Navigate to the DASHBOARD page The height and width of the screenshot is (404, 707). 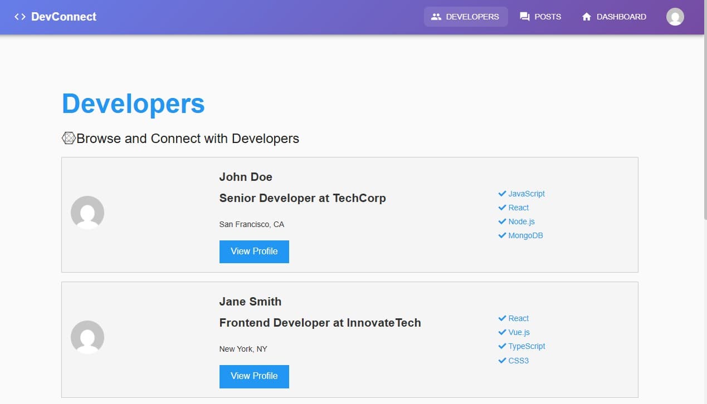click(x=620, y=17)
